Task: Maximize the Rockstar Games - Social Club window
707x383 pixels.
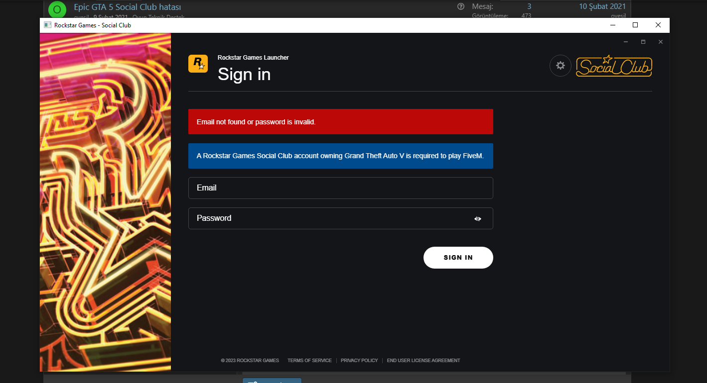Action: click(x=635, y=25)
